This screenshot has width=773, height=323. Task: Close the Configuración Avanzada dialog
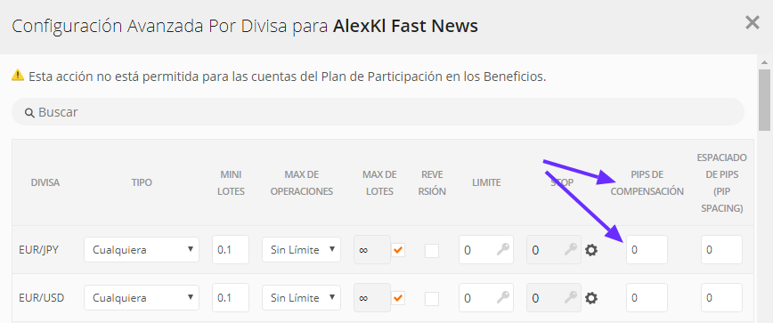point(753,22)
